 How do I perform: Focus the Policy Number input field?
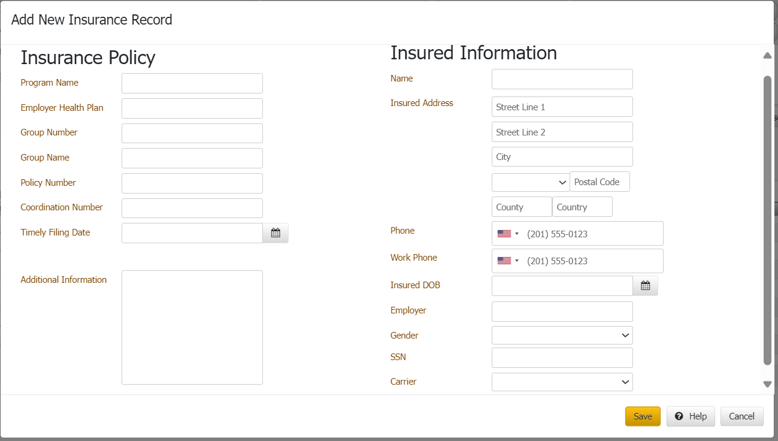192,183
